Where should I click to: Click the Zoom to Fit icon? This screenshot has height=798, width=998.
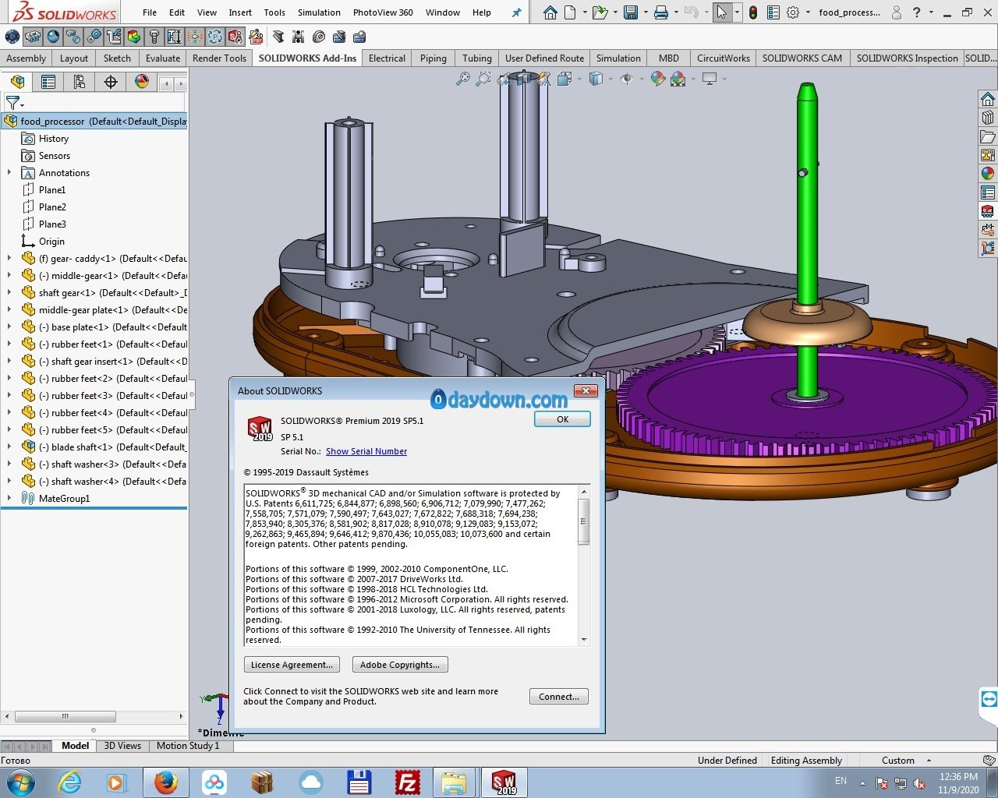pyautogui.click(x=463, y=79)
